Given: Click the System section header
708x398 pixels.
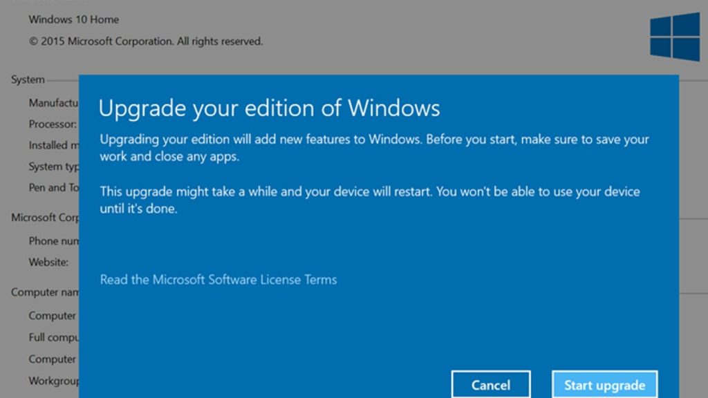Looking at the screenshot, I should coord(27,79).
